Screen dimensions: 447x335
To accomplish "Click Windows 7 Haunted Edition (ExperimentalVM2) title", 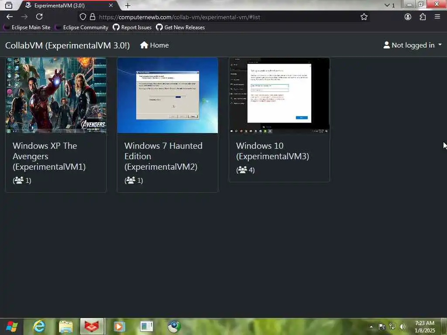I will [163, 156].
